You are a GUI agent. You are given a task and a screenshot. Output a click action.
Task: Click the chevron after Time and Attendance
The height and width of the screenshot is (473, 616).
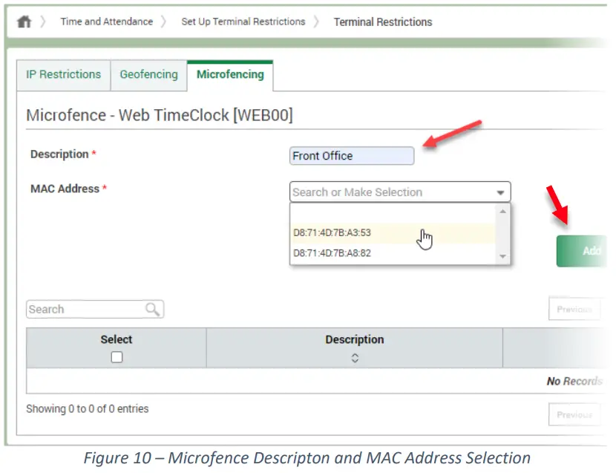pyautogui.click(x=165, y=22)
